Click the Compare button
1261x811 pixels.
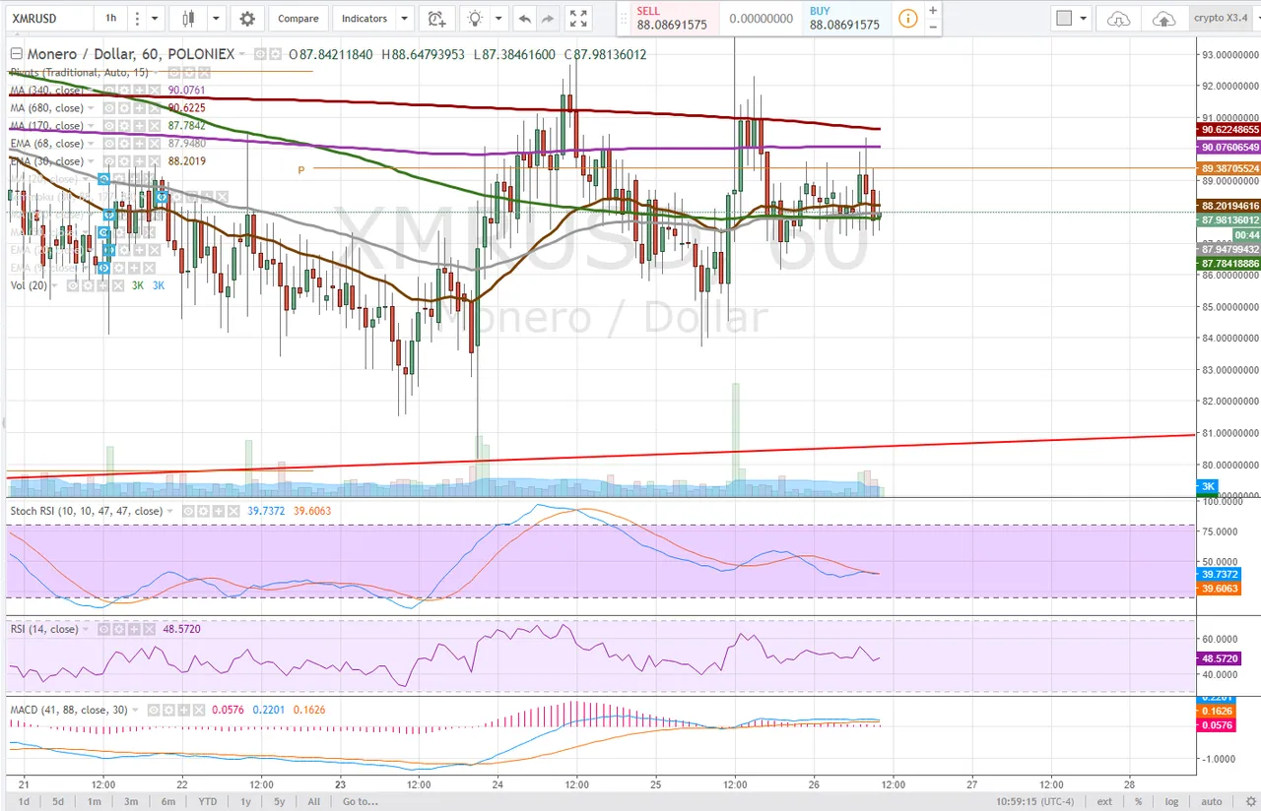pos(298,19)
